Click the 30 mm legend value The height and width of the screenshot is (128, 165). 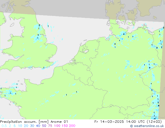pyautogui.click(x=32, y=126)
